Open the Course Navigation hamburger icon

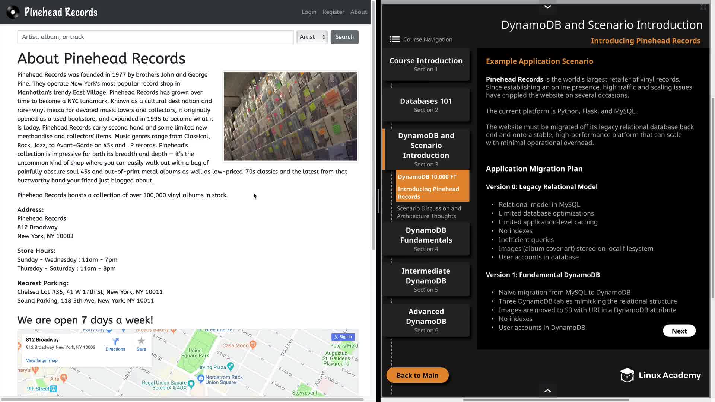tap(394, 39)
